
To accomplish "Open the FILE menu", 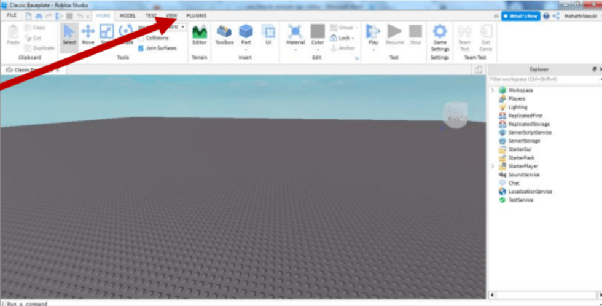I will 12,15.
